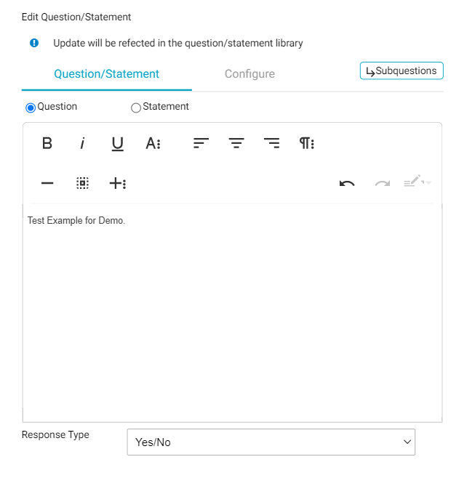Open the insert more options plus menu
This screenshot has height=494, width=459.
point(118,183)
